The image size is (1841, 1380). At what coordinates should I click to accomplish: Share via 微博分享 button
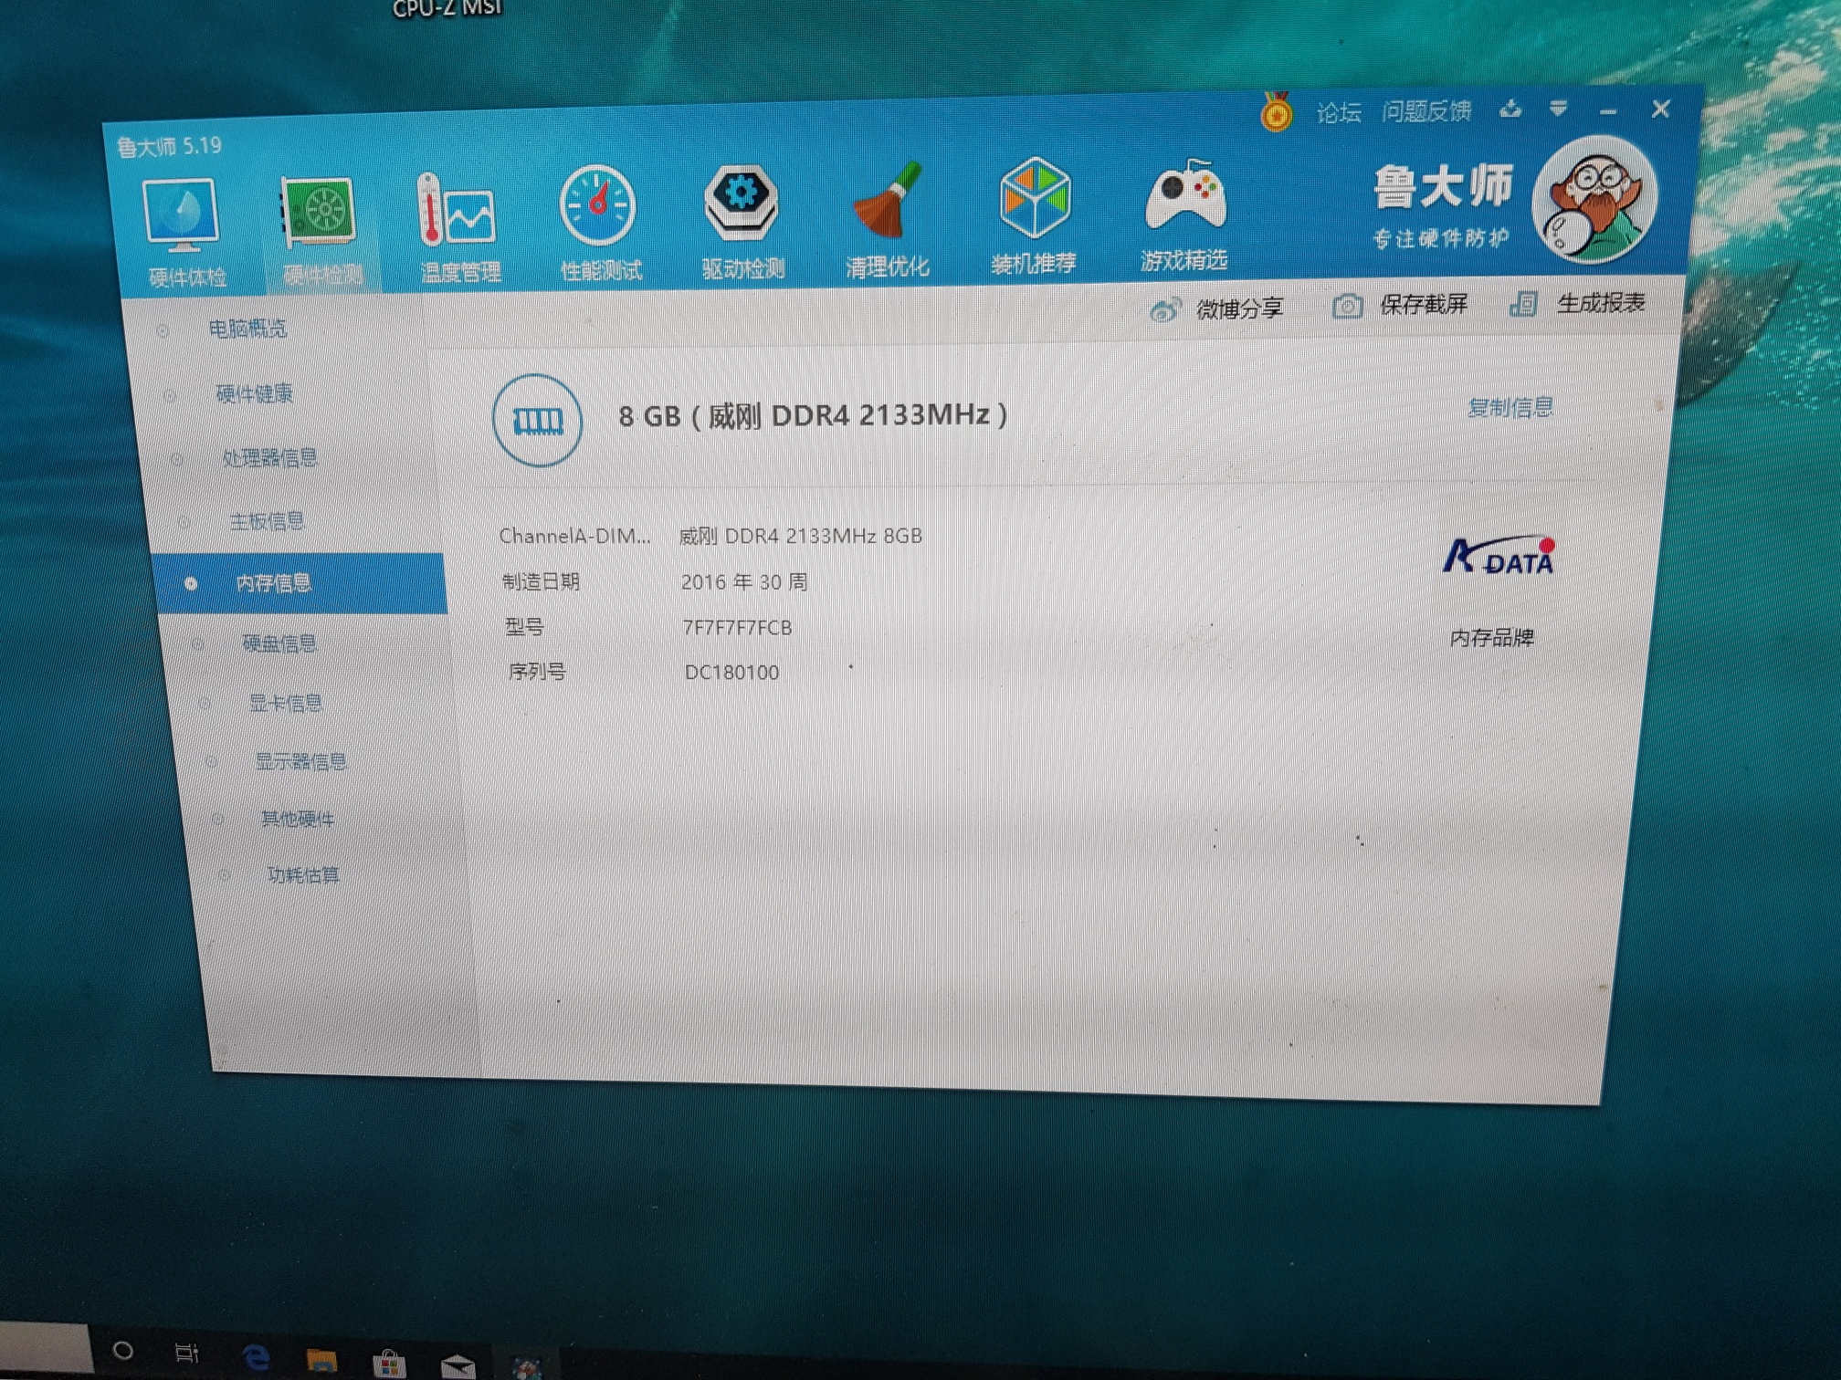pyautogui.click(x=1217, y=309)
